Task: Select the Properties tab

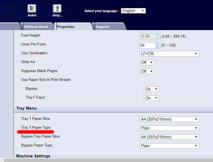Action: coord(65,27)
